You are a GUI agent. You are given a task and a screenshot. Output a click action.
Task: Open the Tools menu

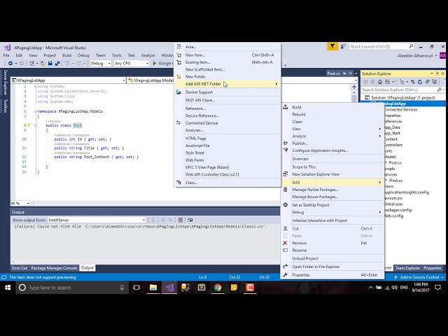[x=117, y=55]
